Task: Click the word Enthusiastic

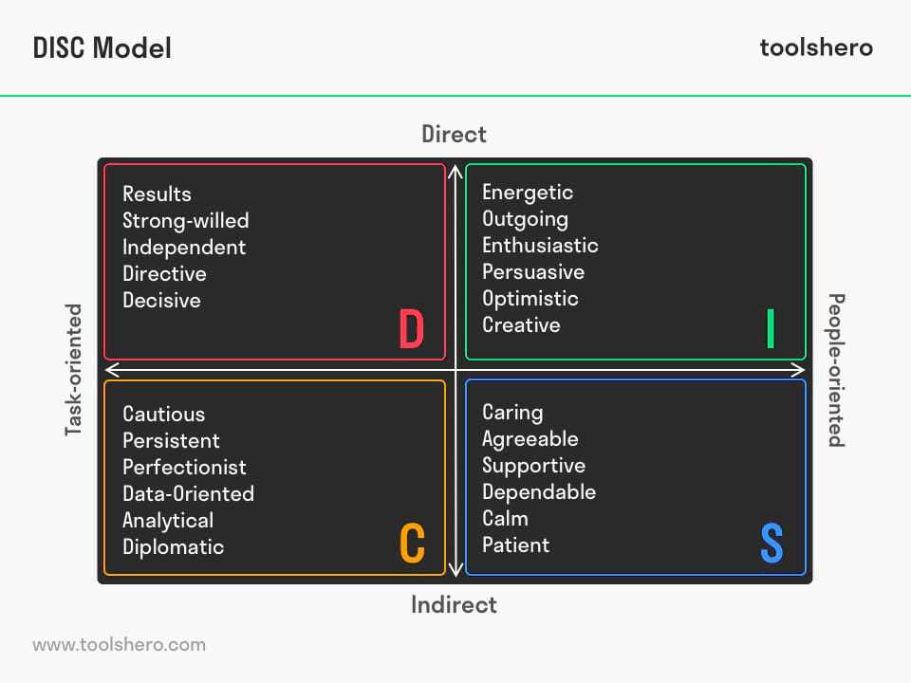Action: tap(540, 245)
